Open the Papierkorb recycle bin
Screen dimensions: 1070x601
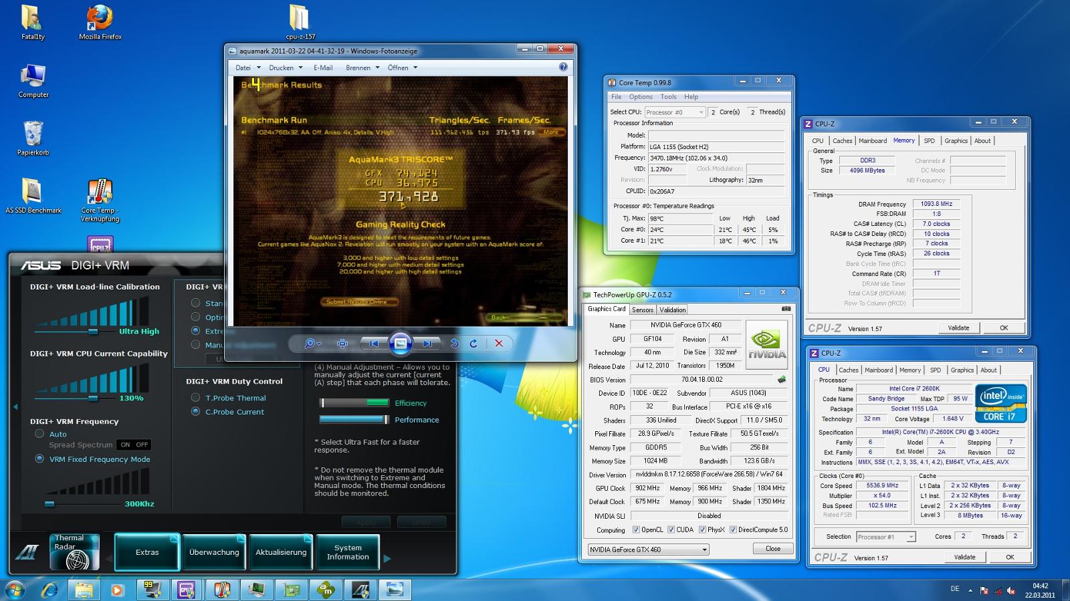[x=33, y=139]
